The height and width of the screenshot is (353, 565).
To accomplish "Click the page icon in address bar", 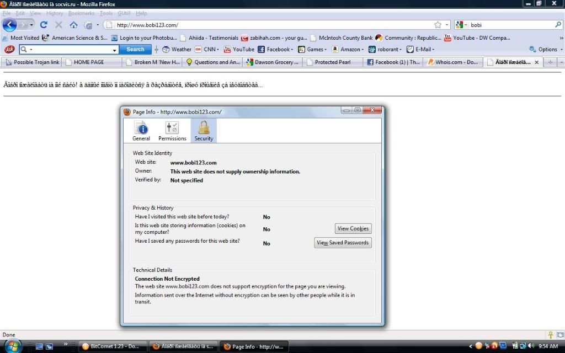I will [110, 25].
